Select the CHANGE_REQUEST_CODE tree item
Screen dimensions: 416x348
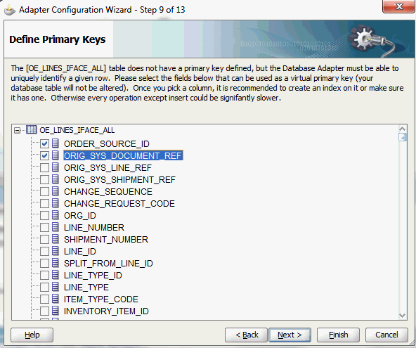click(119, 204)
